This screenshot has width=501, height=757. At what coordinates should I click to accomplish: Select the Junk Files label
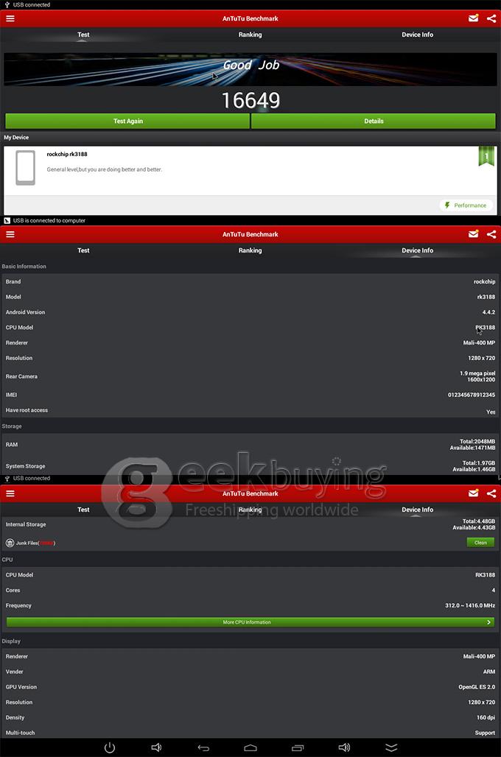tap(35, 543)
